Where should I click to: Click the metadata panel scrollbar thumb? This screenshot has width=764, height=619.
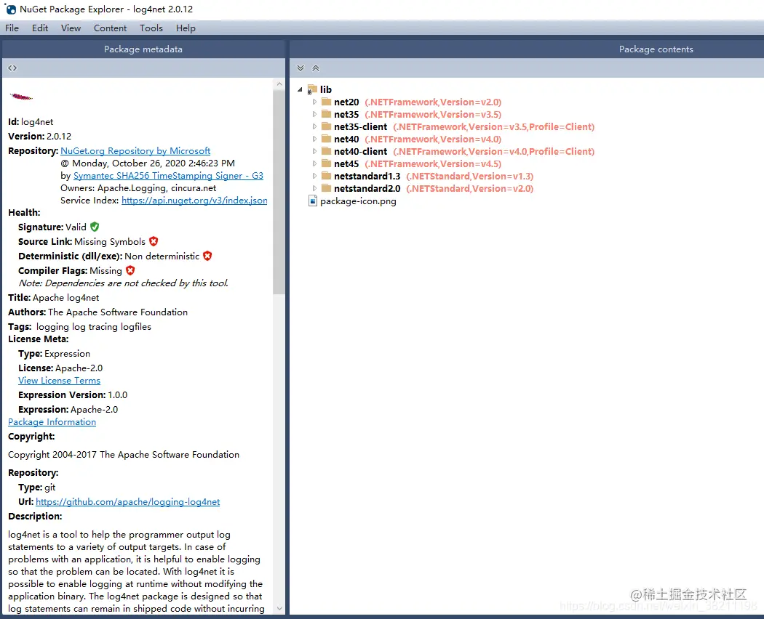279,193
